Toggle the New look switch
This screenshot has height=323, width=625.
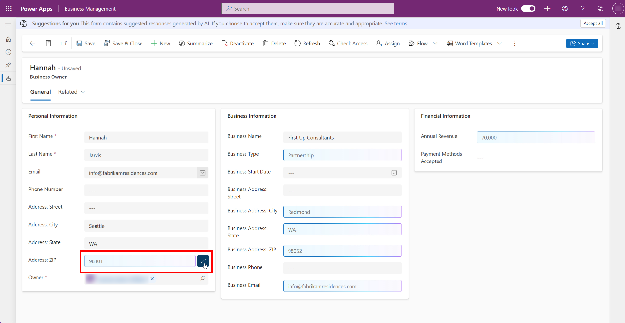[x=528, y=9]
